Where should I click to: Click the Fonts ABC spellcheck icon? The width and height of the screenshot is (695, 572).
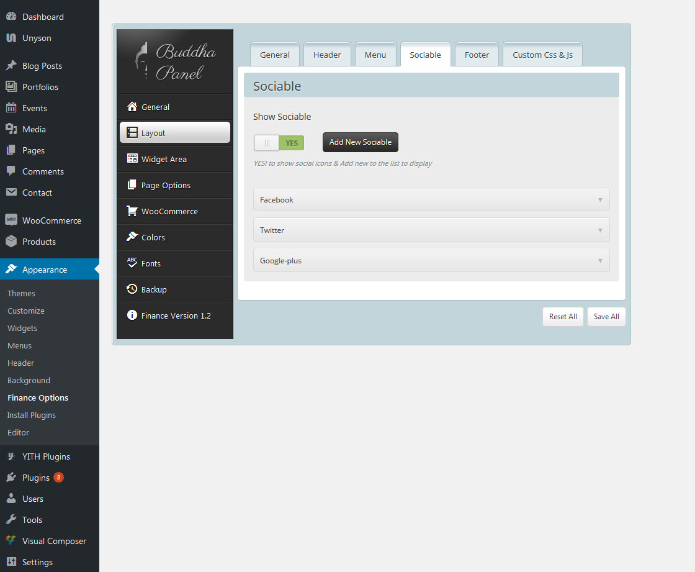pos(132,263)
